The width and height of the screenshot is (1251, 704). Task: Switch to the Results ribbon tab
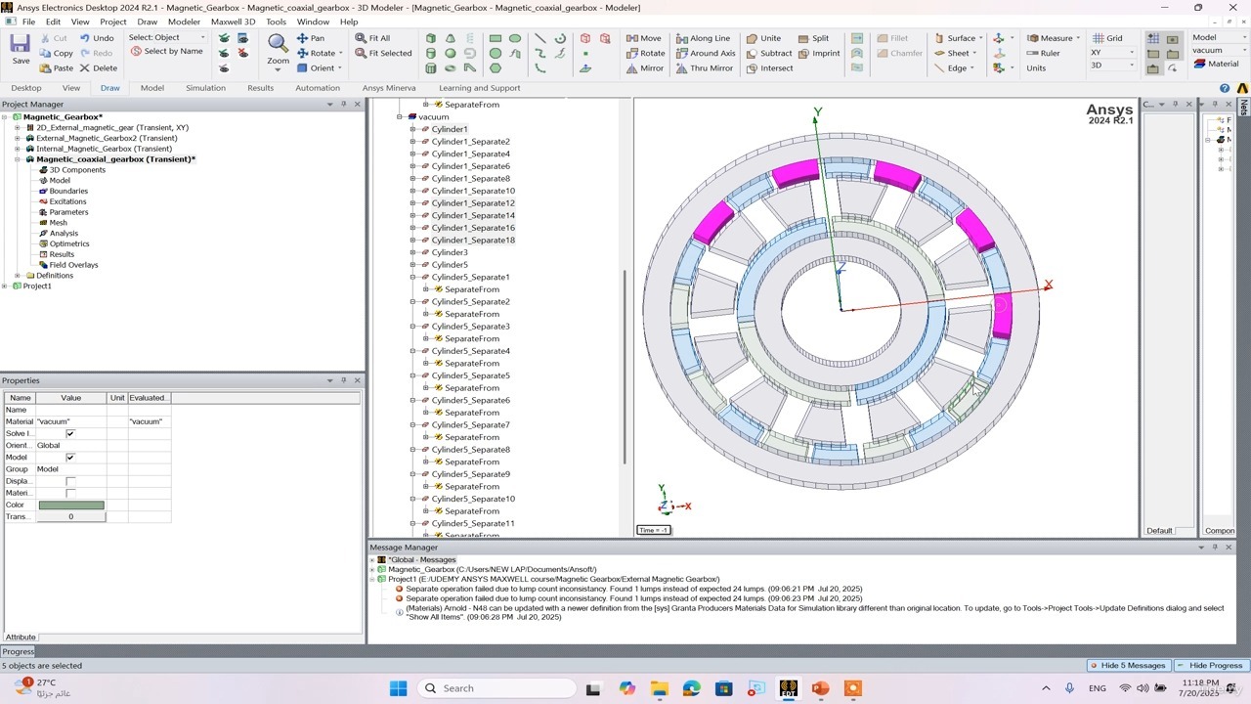point(260,88)
